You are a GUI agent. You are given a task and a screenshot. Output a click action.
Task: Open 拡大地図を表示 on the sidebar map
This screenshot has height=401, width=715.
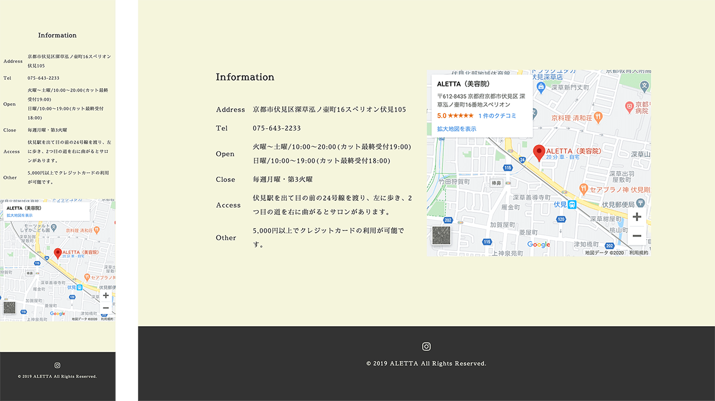click(x=20, y=215)
